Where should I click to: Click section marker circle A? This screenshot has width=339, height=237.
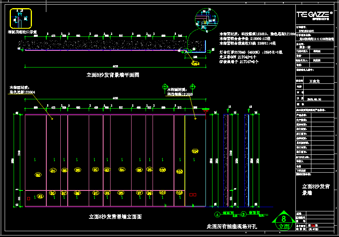click(217, 215)
